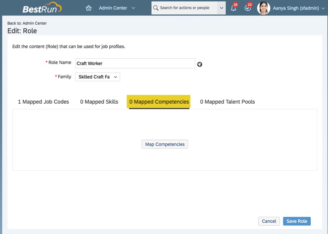Switch to 0 Mapped Skills tab
The image size is (328, 234).
pos(99,101)
